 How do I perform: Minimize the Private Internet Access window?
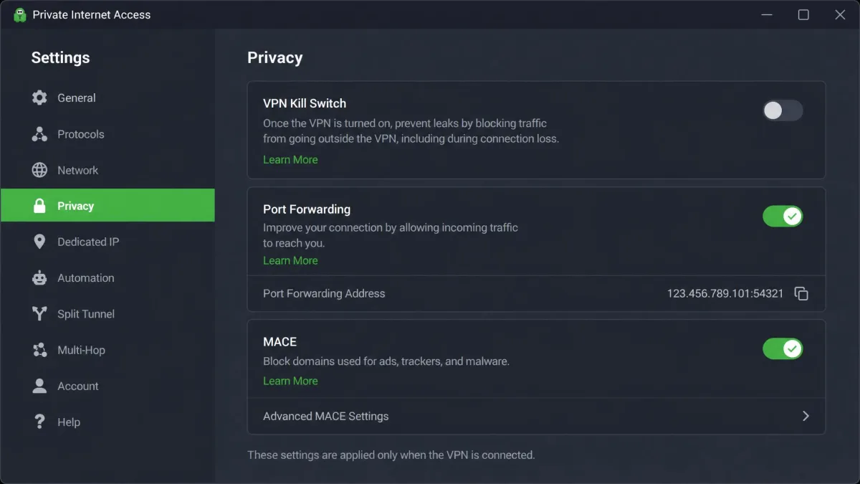click(767, 14)
